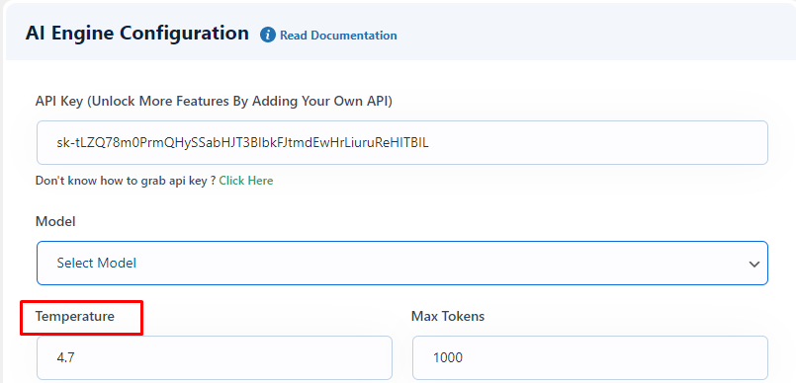
Task: Click the info icon beside Read Documentation
Action: (268, 35)
